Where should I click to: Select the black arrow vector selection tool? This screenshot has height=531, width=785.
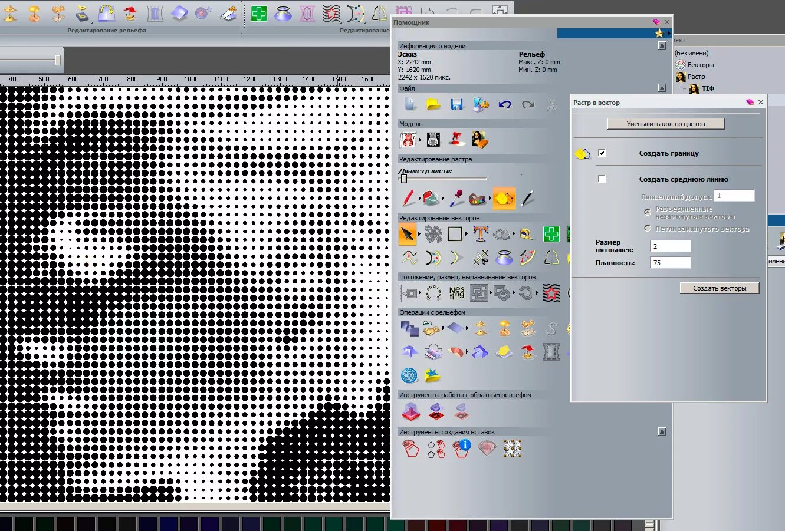pyautogui.click(x=408, y=235)
